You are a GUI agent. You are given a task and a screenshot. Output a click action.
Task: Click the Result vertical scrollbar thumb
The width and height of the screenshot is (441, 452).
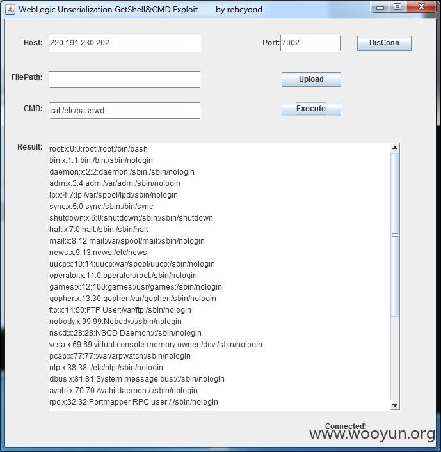[394, 235]
